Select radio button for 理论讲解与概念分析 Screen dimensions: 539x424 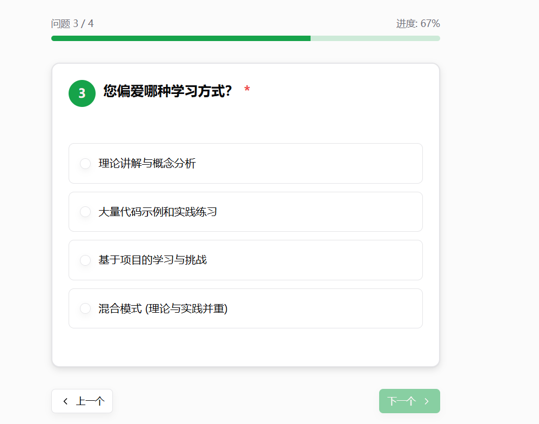[x=85, y=163]
